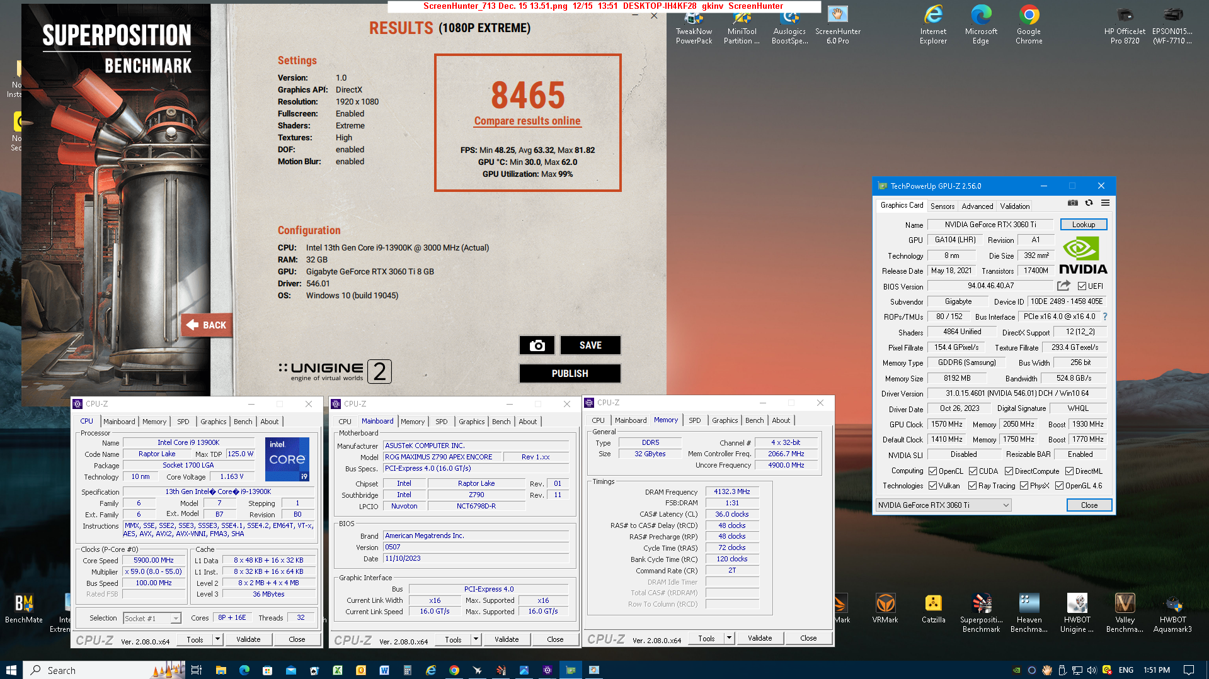Open Graphics tab in Memory CPU-Z window
This screenshot has width=1209, height=679.
pos(725,420)
